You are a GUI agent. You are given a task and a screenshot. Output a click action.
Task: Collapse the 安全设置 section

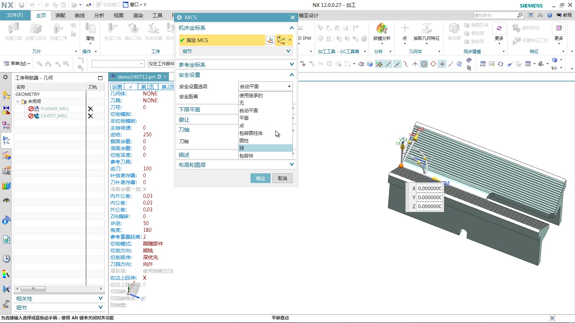click(x=291, y=75)
